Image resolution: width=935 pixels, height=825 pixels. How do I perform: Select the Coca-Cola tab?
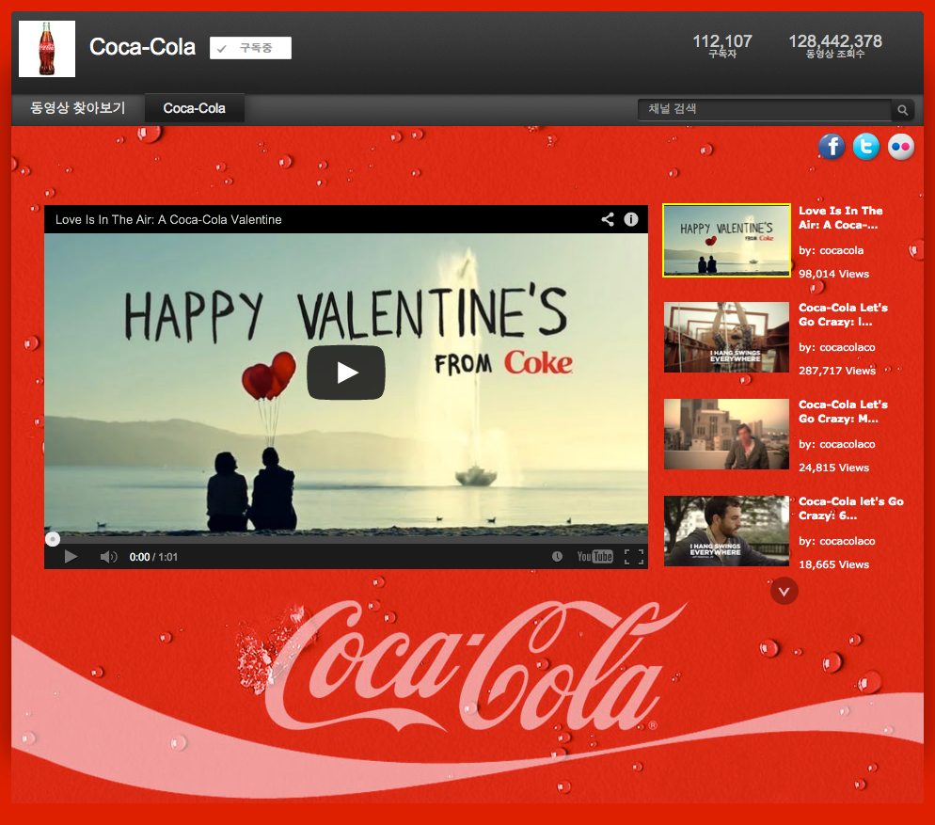194,108
